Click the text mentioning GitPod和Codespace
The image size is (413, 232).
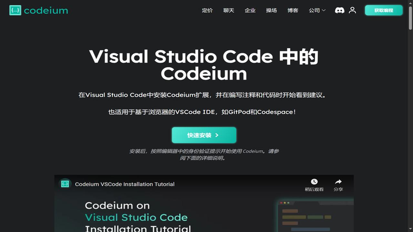[x=202, y=112]
